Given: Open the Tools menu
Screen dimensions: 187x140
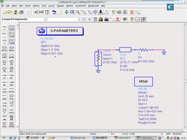Looking at the screenshot, I should (x=44, y=6).
